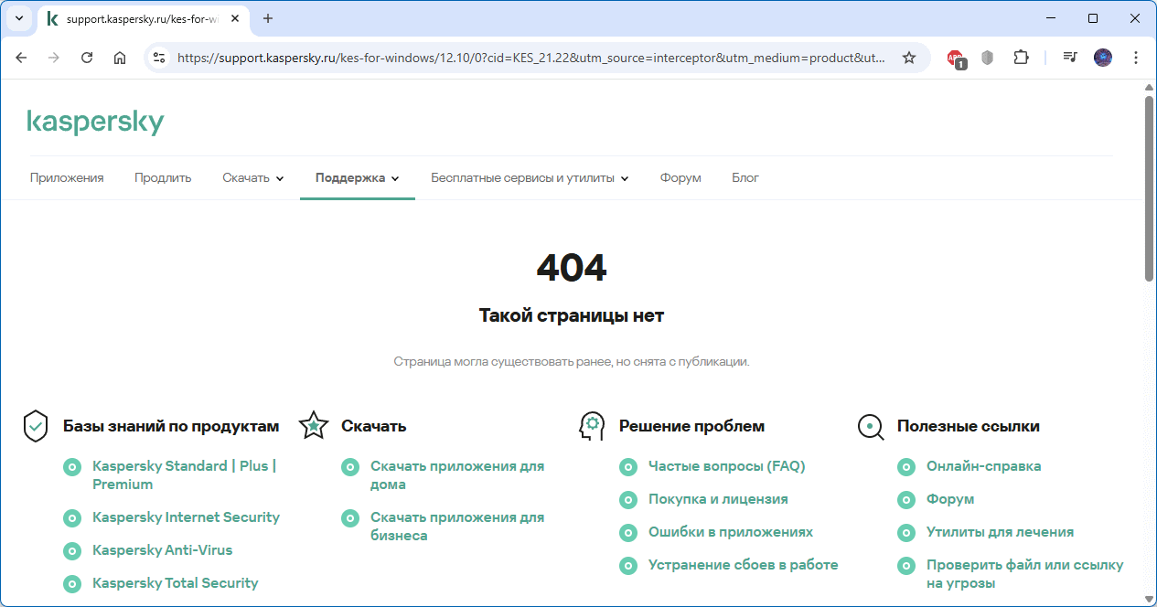Open Скачать приложения для дома link
This screenshot has width=1157, height=607.
pos(457,475)
